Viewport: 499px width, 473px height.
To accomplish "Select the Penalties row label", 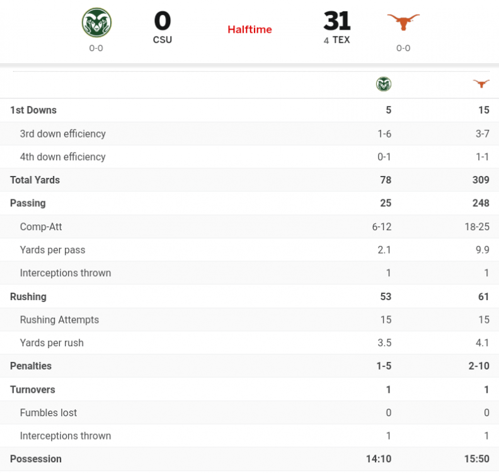I will coord(31,366).
